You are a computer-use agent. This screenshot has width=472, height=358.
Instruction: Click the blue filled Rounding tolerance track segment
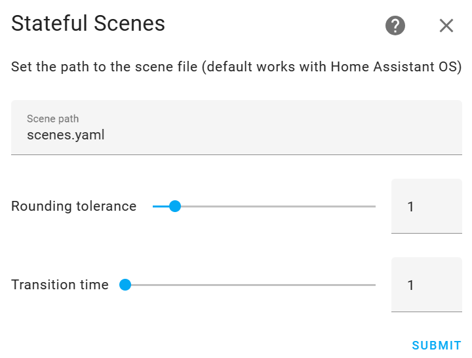point(161,206)
